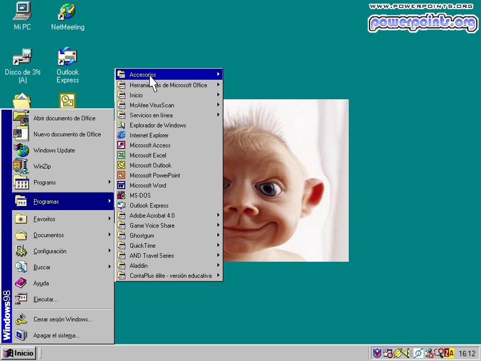Select the Programas Start menu entry
The image size is (481, 361).
click(63, 202)
